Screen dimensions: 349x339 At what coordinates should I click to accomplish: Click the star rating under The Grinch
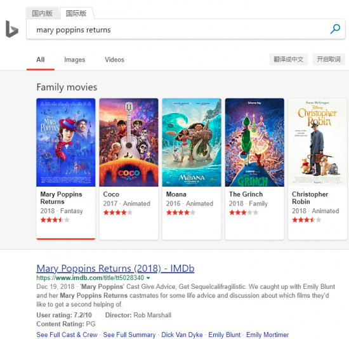tap(244, 213)
